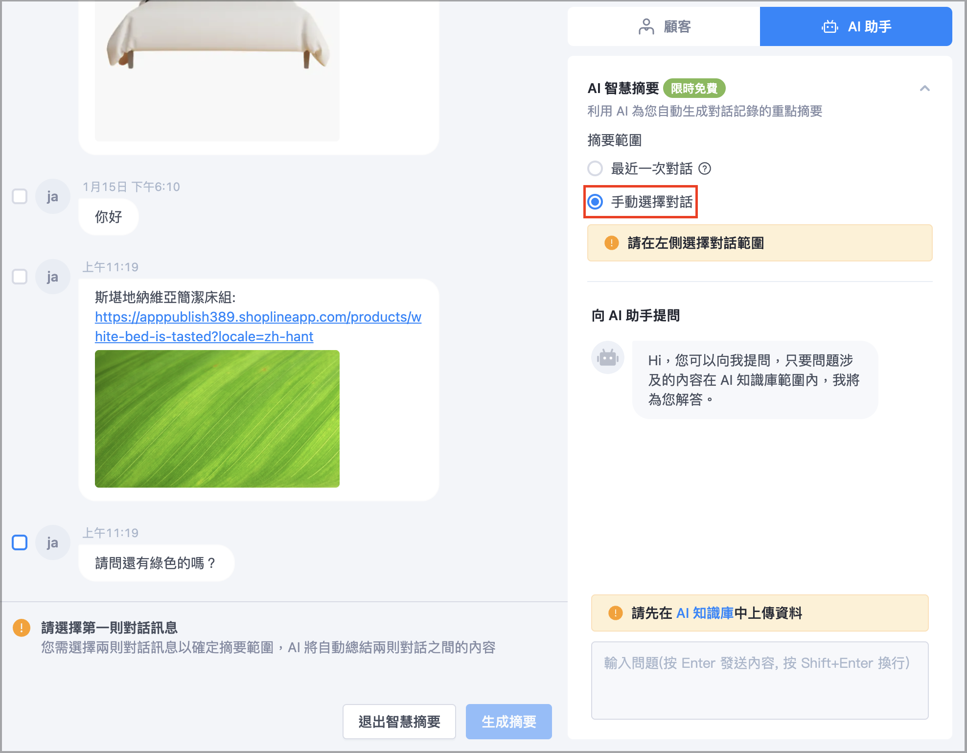Click the warning icon in 請在左側選擇對話範圍
The height and width of the screenshot is (753, 967).
pyautogui.click(x=612, y=243)
